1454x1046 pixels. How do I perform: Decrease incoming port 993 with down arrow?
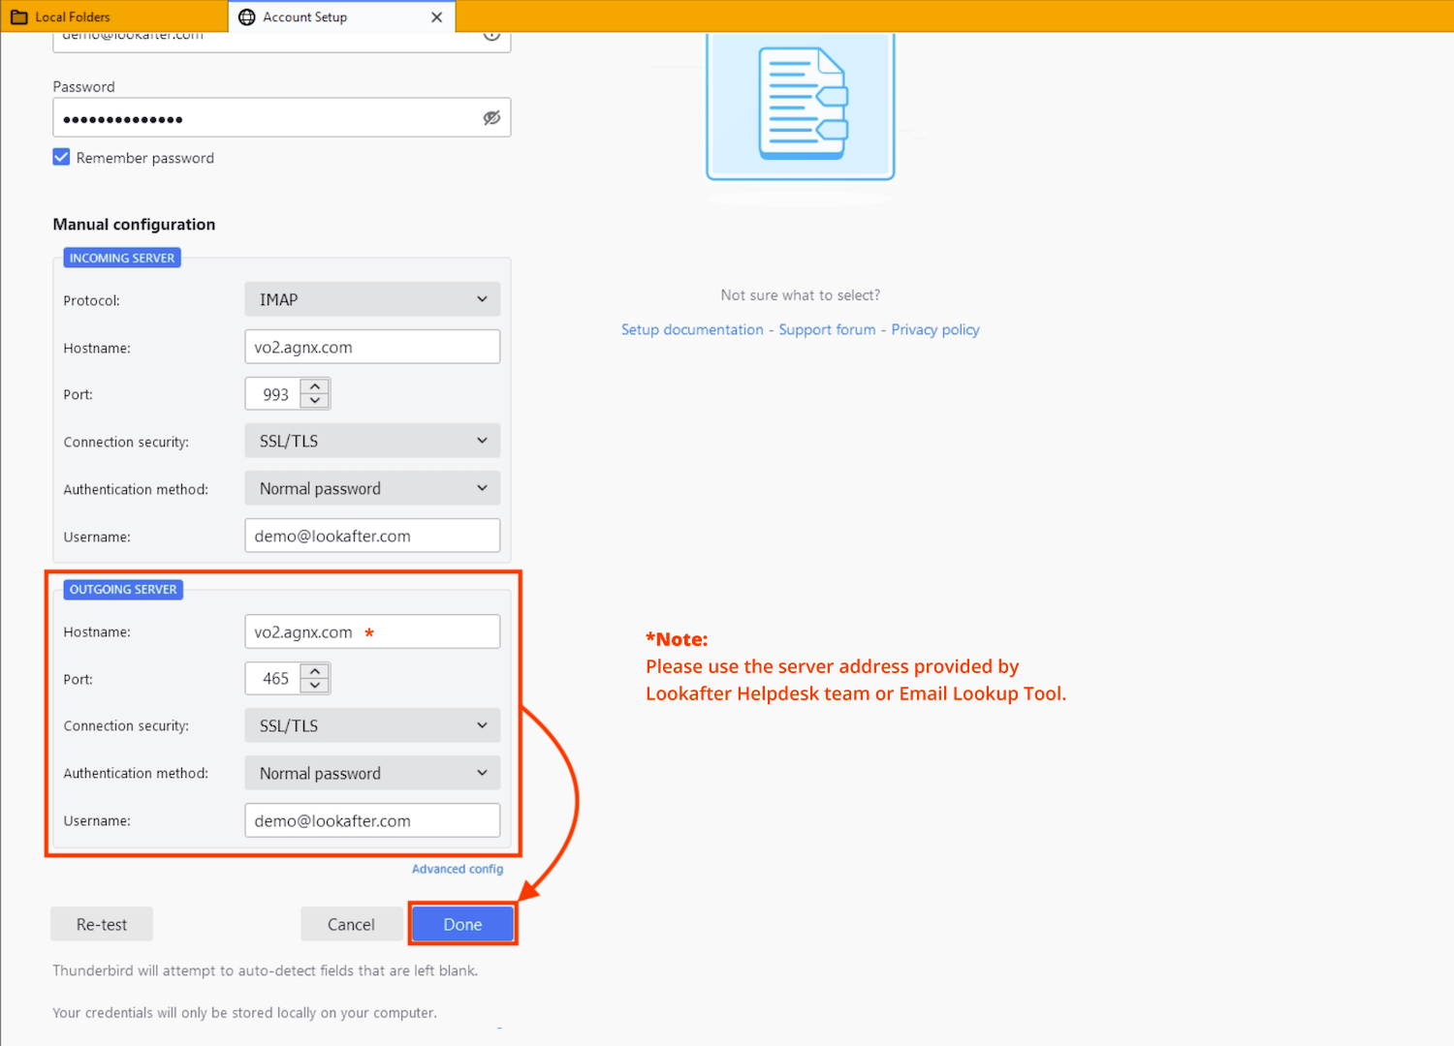pos(315,401)
